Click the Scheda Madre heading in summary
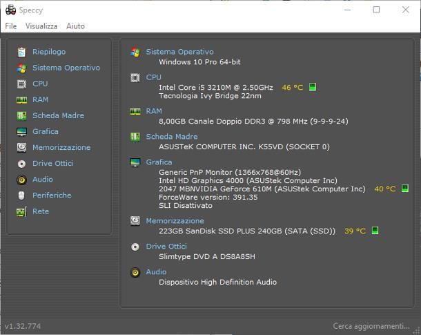 [172, 137]
